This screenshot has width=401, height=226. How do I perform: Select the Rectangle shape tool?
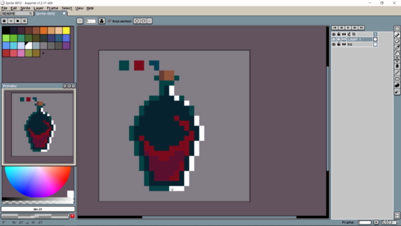click(x=397, y=79)
